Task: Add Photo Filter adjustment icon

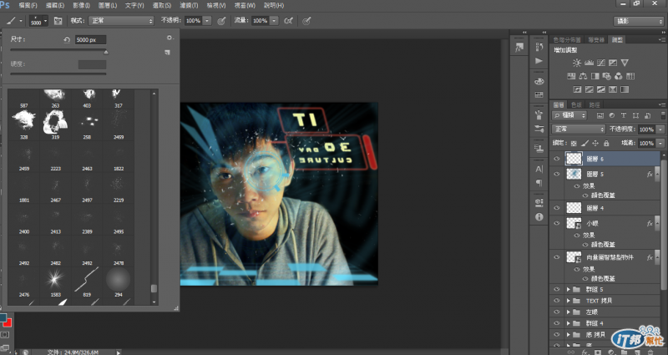Action: [x=607, y=76]
